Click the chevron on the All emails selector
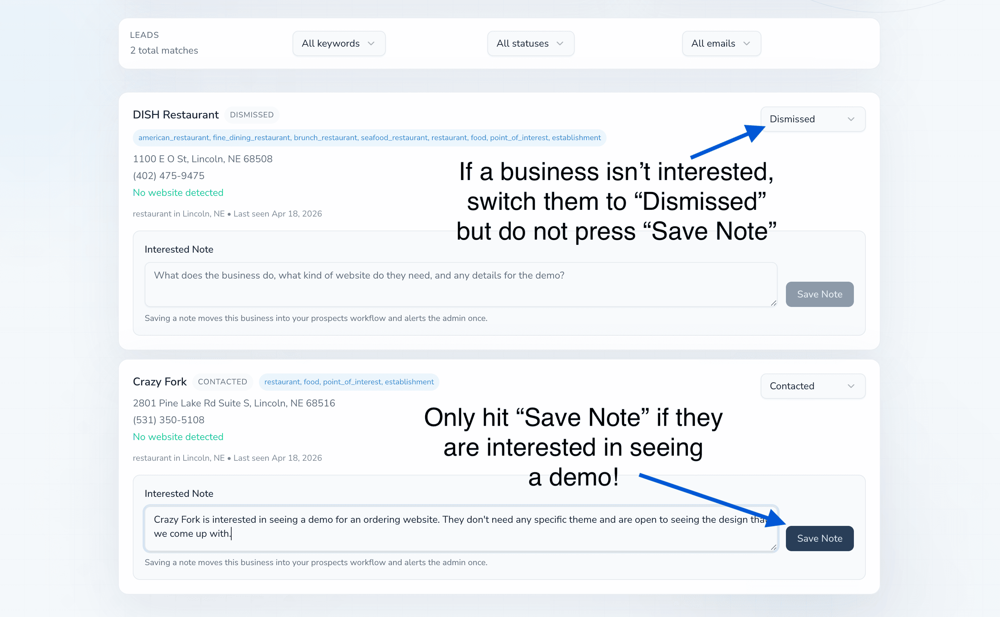 747,43
